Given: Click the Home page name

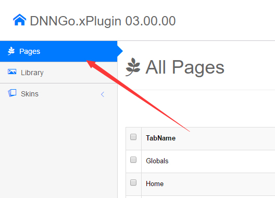Looking at the screenshot, I should [155, 183].
